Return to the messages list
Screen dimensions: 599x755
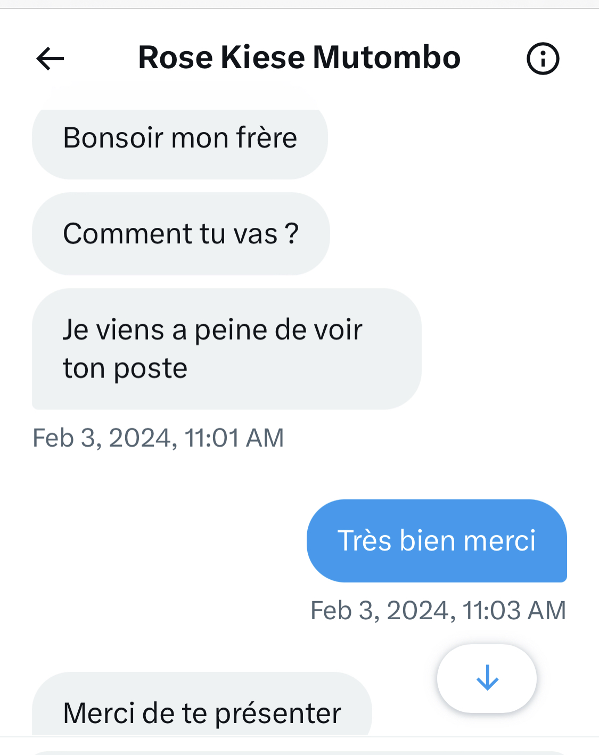pyautogui.click(x=50, y=58)
